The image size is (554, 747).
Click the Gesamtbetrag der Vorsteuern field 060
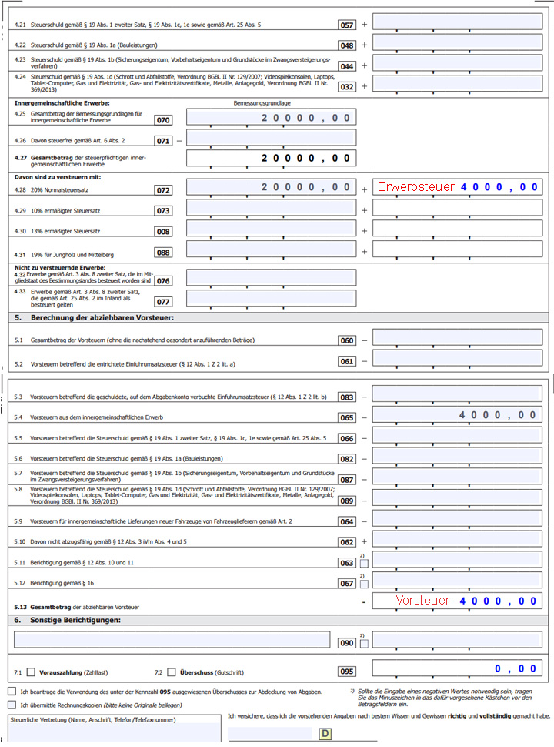tap(457, 337)
